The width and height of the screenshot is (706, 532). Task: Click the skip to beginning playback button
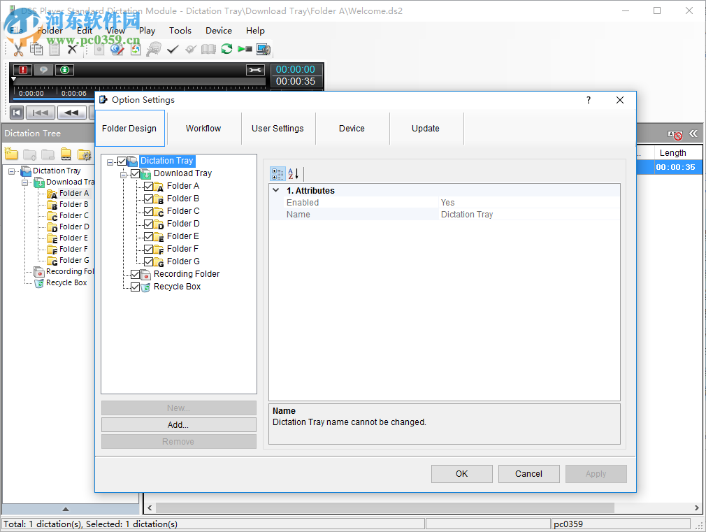coord(17,113)
